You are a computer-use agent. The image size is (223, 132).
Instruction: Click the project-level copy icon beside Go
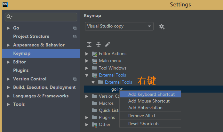pos(75,28)
